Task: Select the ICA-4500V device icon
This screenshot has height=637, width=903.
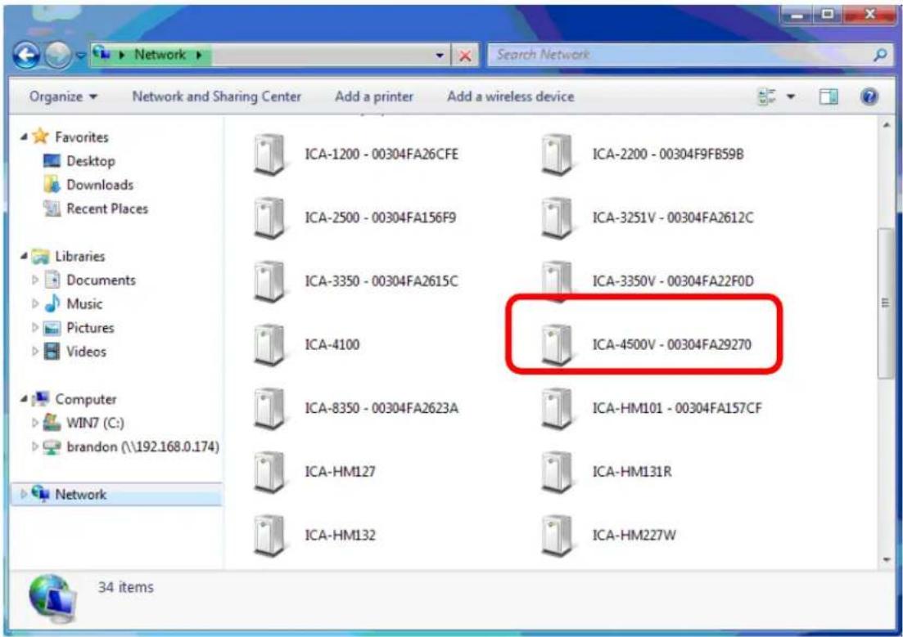Action: (x=557, y=344)
